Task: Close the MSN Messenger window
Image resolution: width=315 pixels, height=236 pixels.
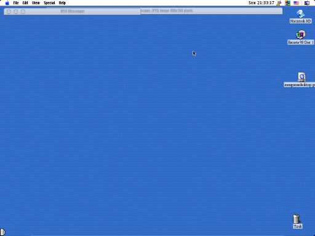Action: click(9, 12)
